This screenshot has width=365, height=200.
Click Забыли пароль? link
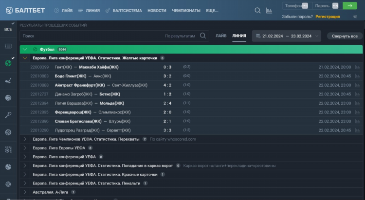(x=297, y=17)
